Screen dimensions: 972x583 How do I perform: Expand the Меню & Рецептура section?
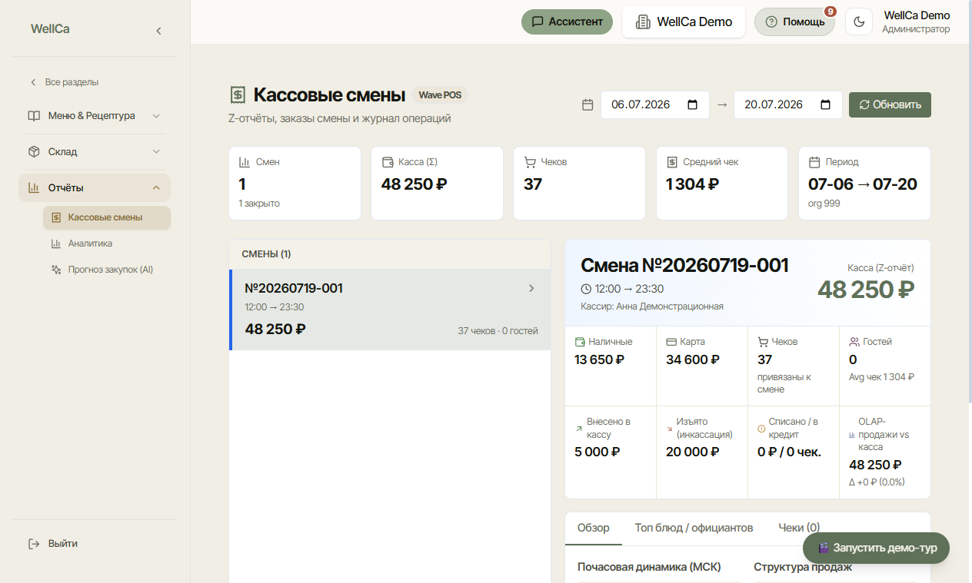click(95, 116)
